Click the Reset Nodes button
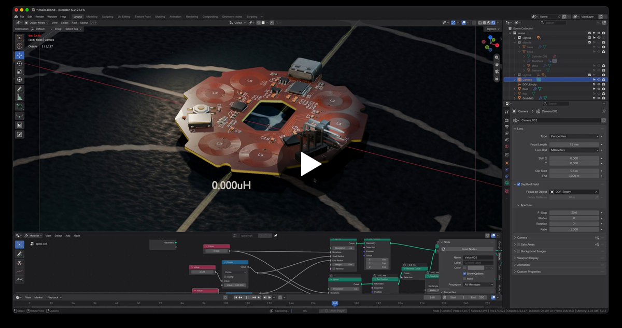This screenshot has height=328, width=622. (469, 249)
